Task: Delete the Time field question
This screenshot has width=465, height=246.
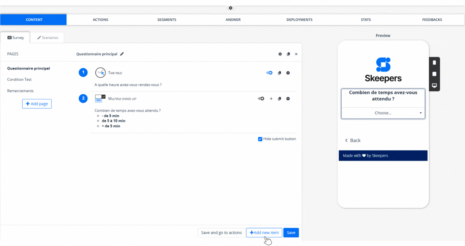Action: point(288,73)
